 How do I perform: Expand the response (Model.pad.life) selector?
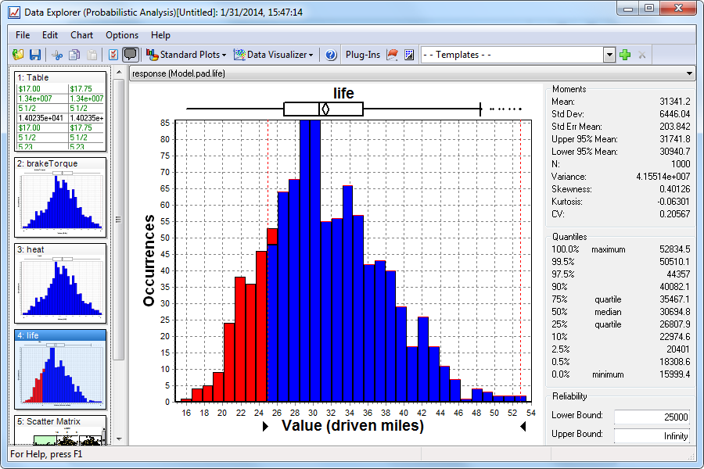point(688,73)
